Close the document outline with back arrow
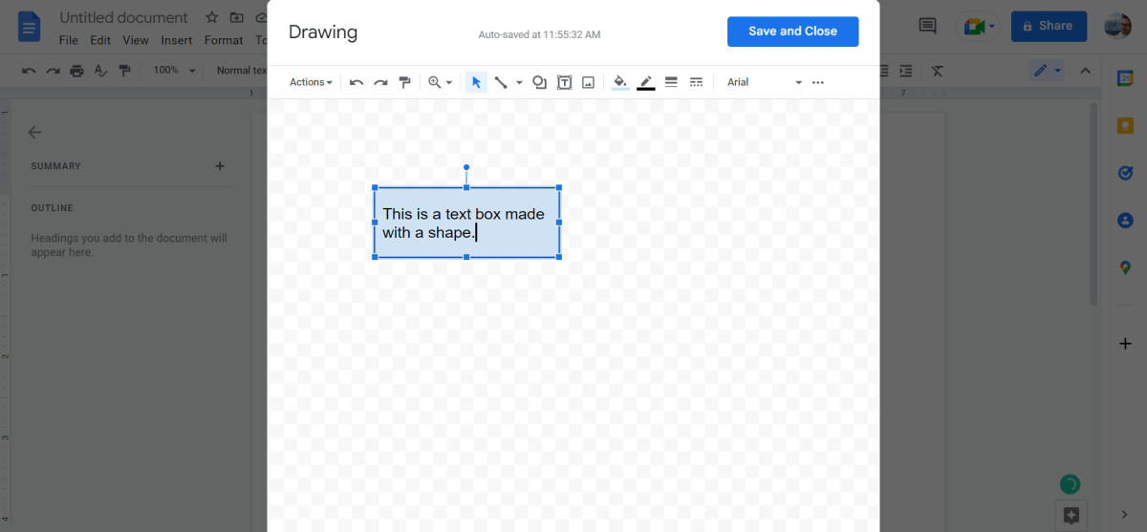This screenshot has height=532, width=1147. tap(35, 133)
